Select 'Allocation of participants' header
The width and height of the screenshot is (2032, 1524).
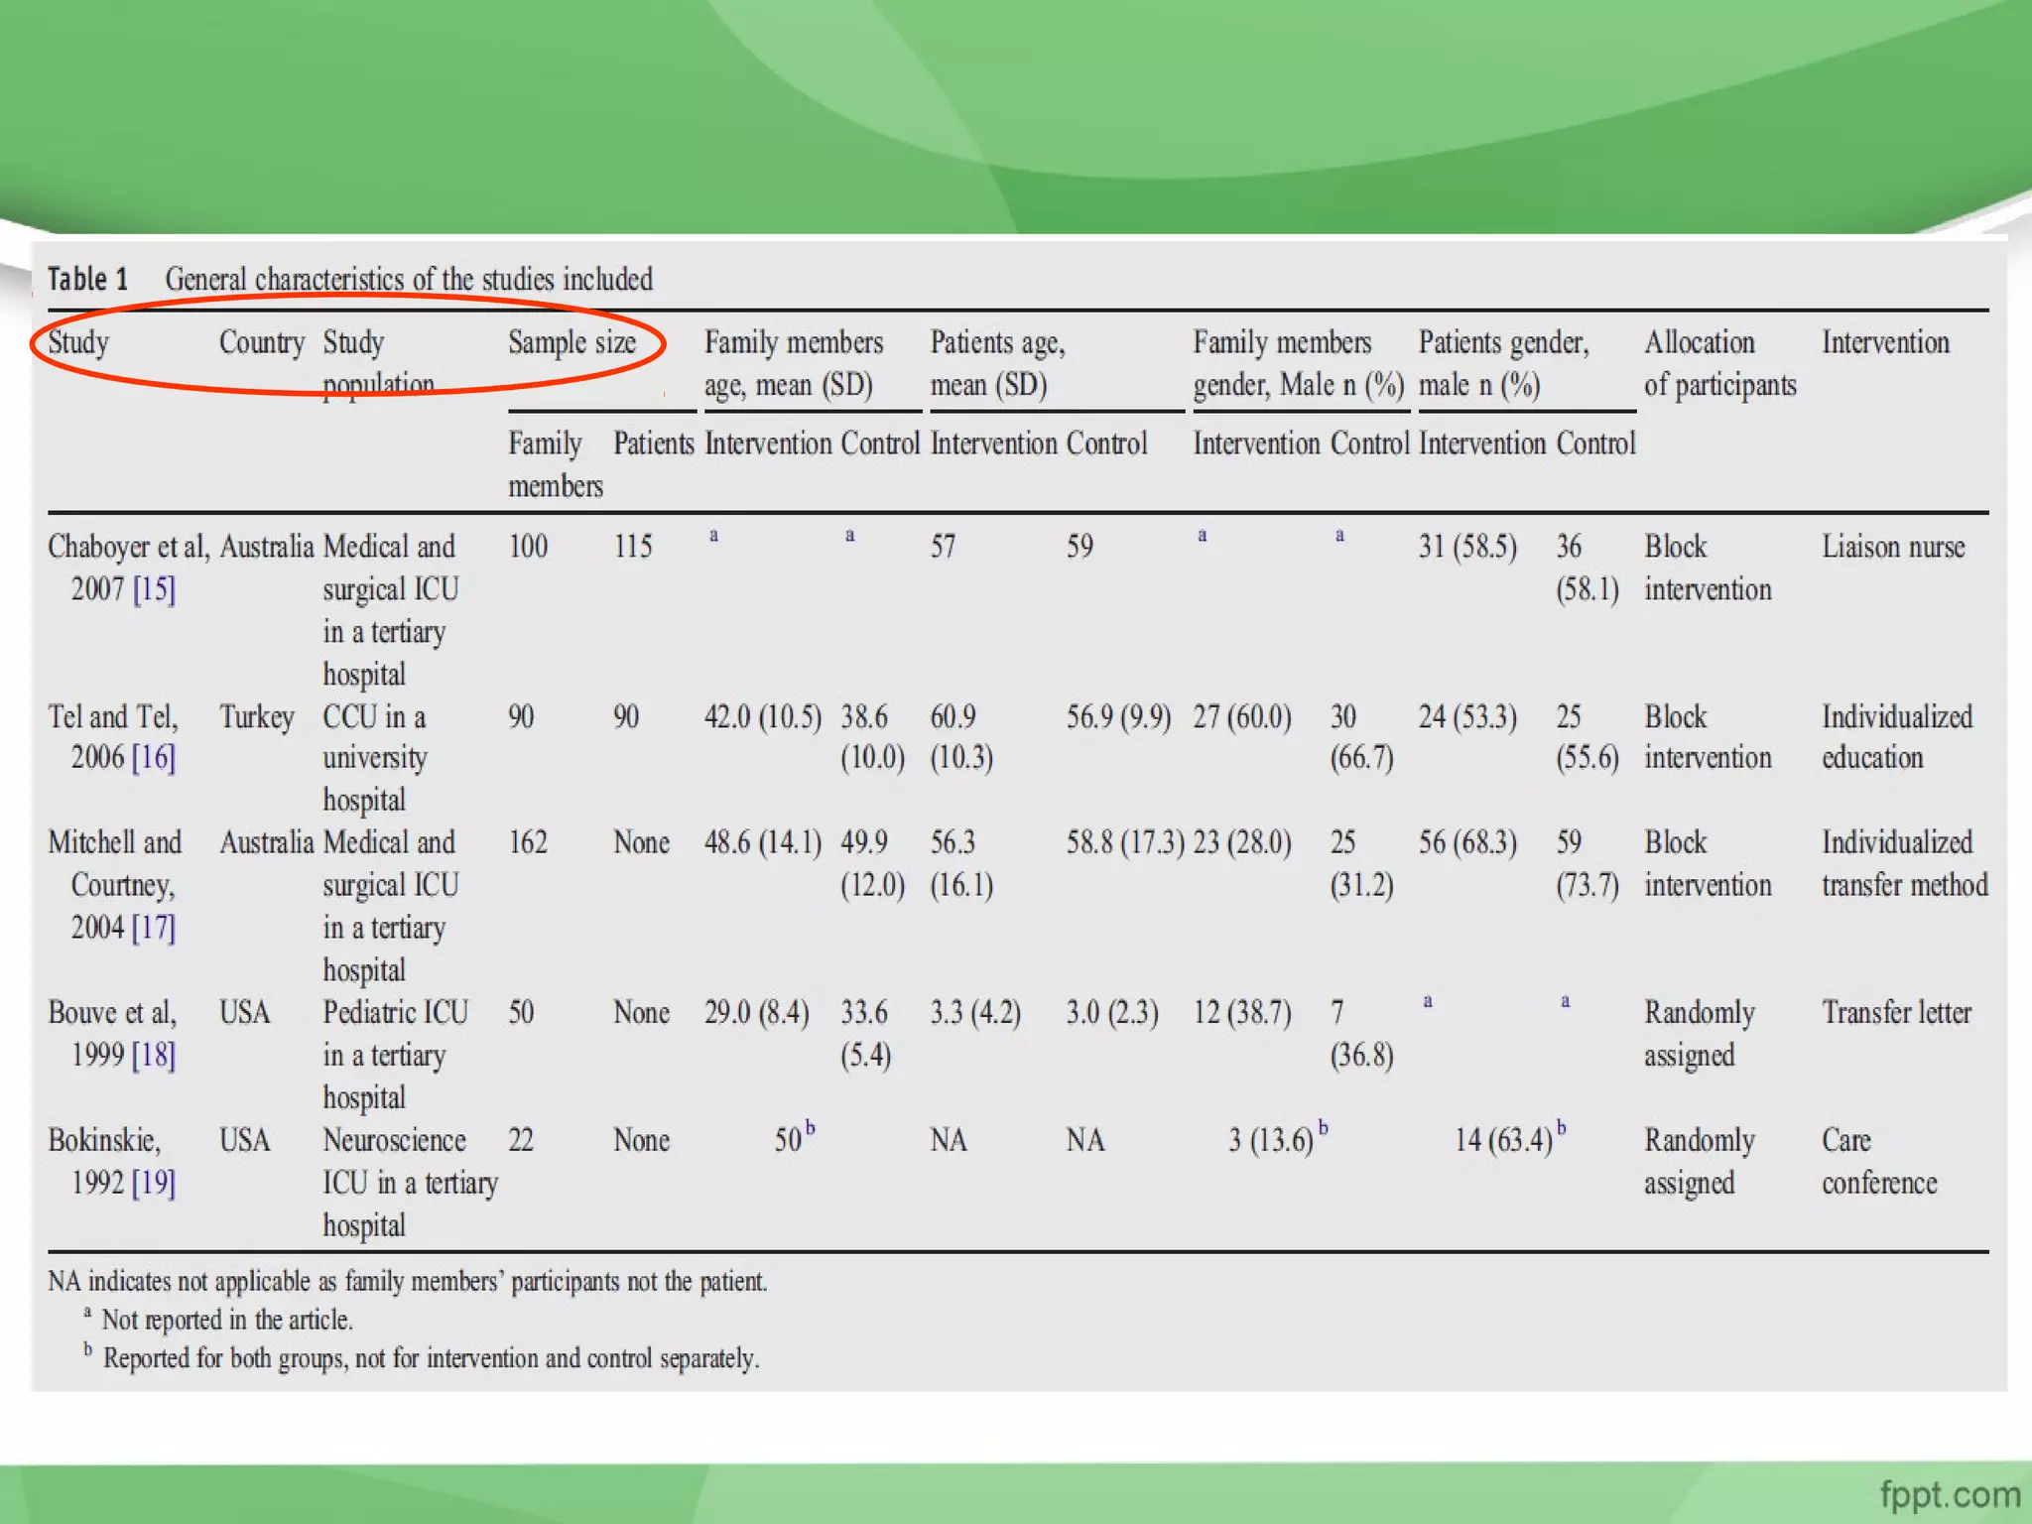pyautogui.click(x=1718, y=363)
